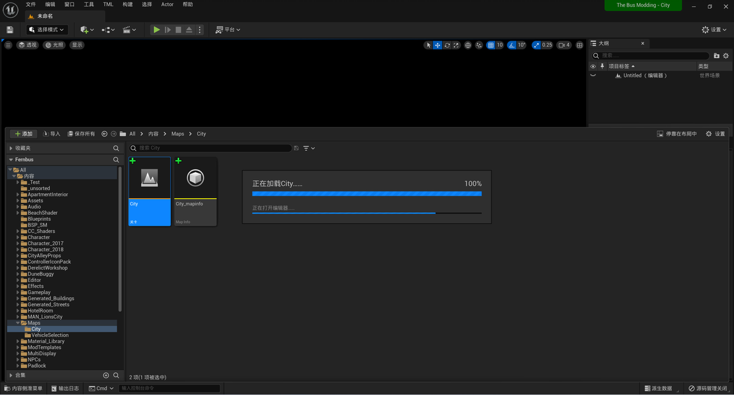This screenshot has height=395, width=734.
Task: Click the eject playback button
Action: pos(189,30)
